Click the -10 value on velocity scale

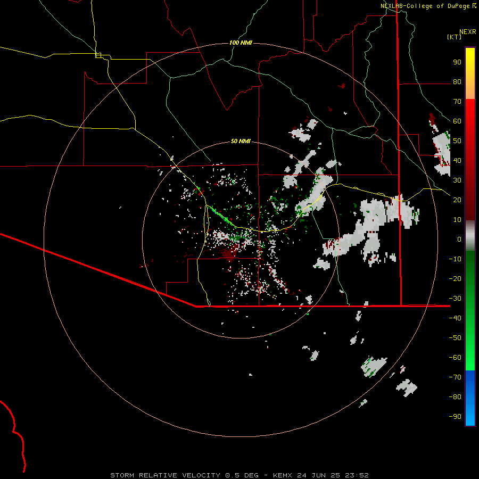tap(455, 259)
